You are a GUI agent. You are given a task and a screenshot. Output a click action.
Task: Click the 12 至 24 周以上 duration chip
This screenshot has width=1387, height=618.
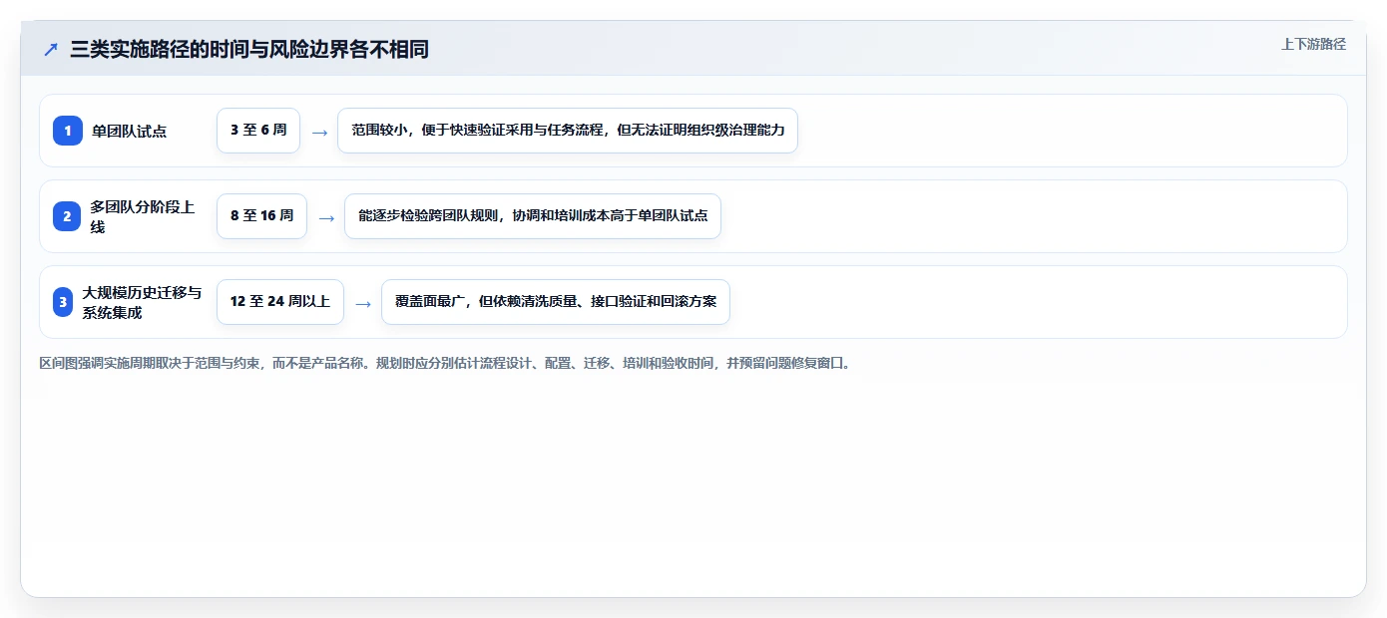pos(280,302)
